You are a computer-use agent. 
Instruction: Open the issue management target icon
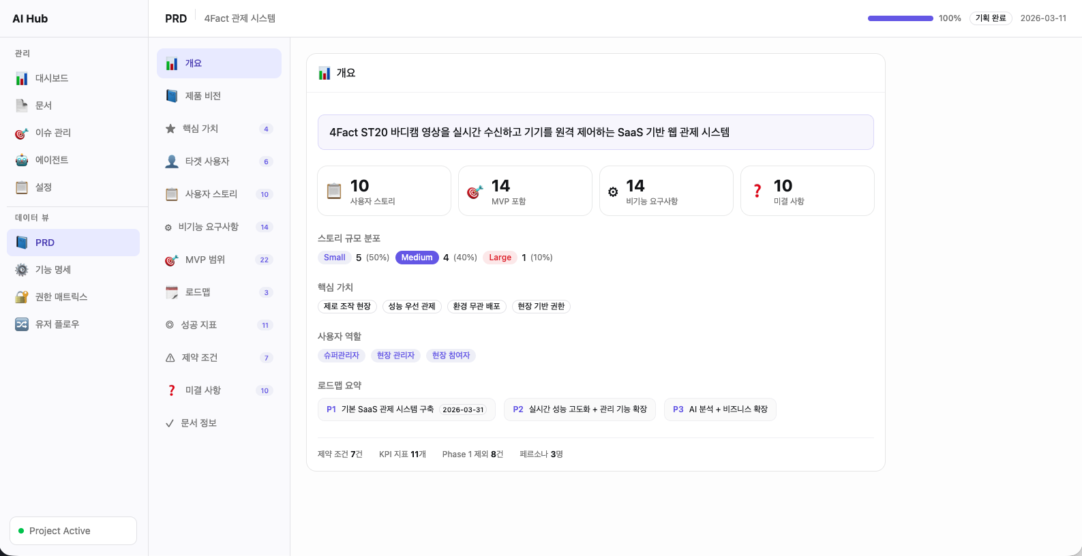(22, 133)
